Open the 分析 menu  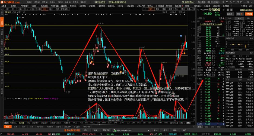60,2
